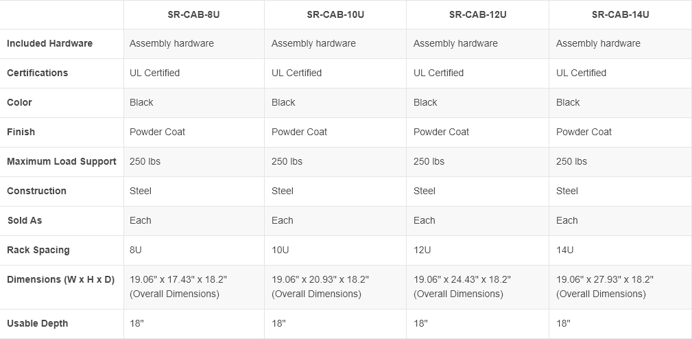This screenshot has height=339, width=692.
Task: Click the 14U rack spacing value
Action: pos(564,250)
